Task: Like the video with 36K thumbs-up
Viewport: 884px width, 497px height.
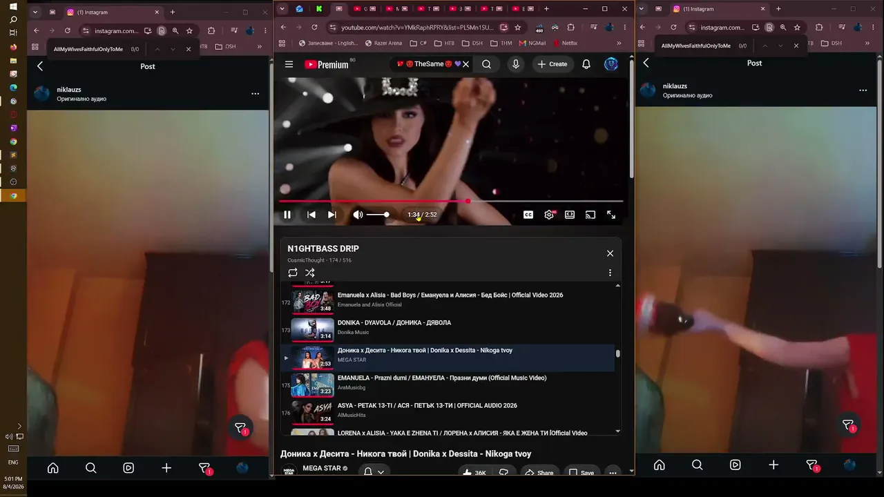Action: click(x=474, y=473)
